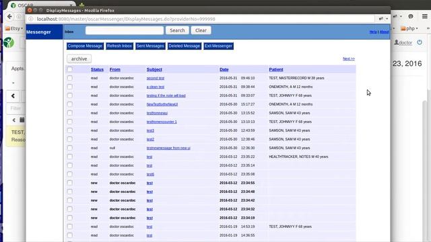This screenshot has height=242, width=431.
Task: Click the archive button
Action: click(79, 58)
